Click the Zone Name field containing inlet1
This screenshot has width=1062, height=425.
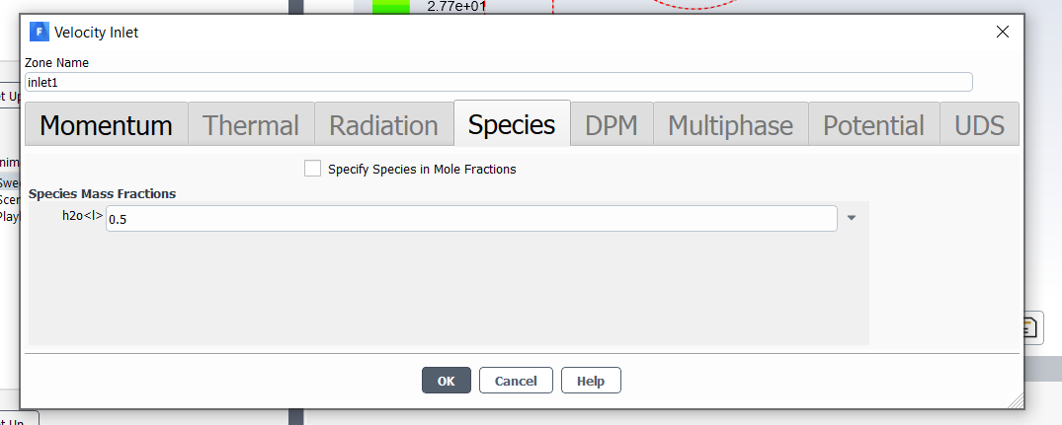[x=498, y=82]
